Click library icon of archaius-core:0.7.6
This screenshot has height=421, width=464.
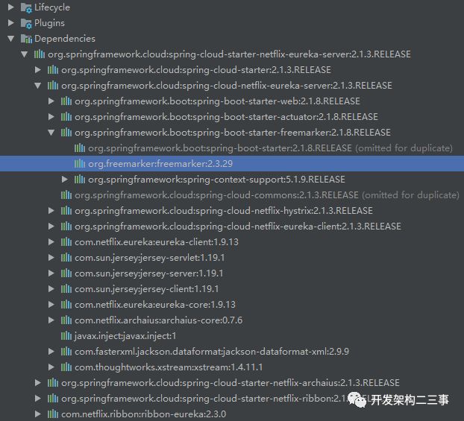click(66, 320)
